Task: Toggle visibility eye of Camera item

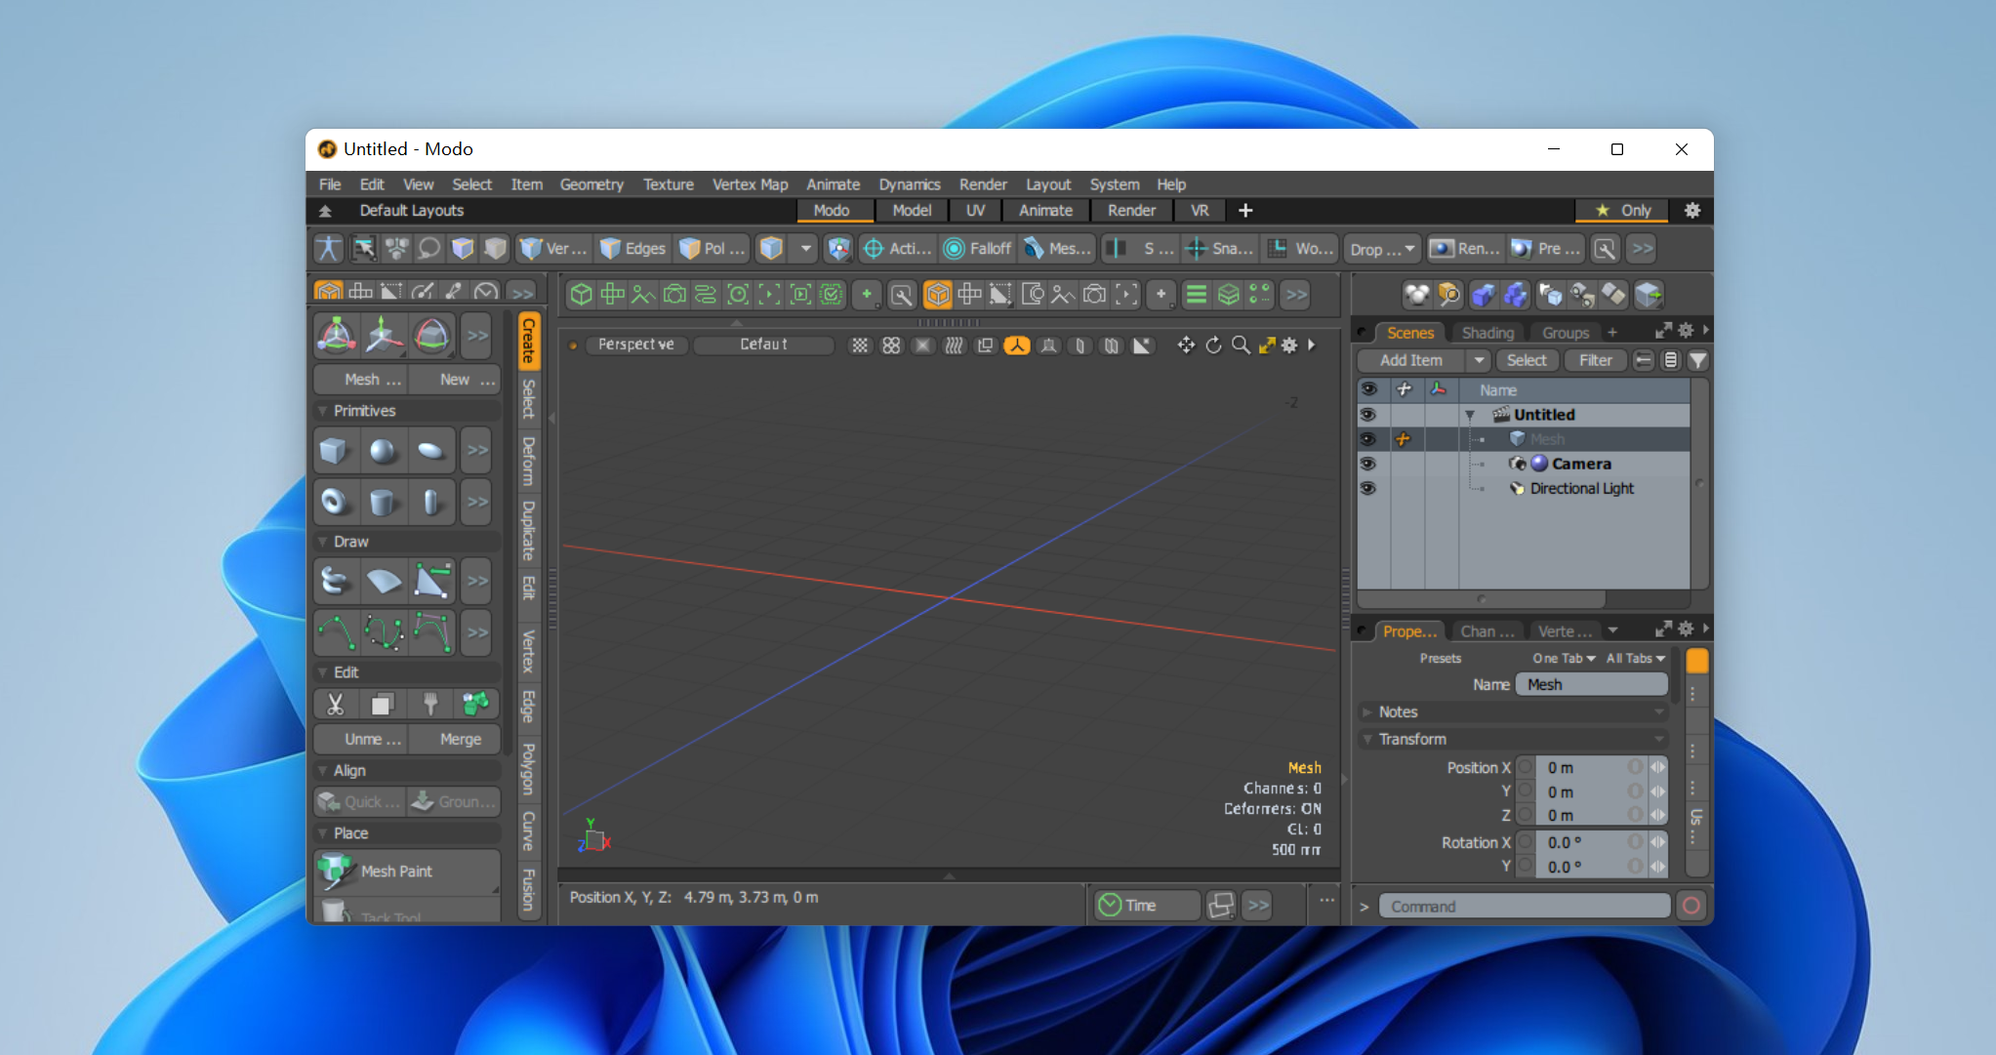Action: pos(1367,464)
